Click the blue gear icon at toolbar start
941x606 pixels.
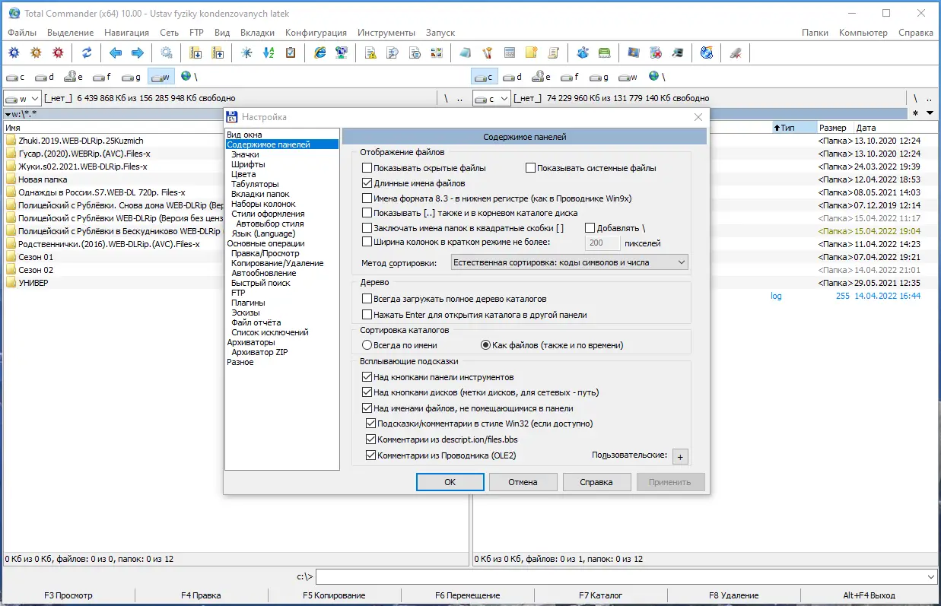tap(14, 52)
